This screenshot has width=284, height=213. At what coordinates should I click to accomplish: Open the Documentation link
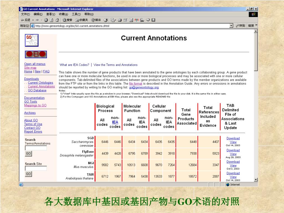click(34, 98)
